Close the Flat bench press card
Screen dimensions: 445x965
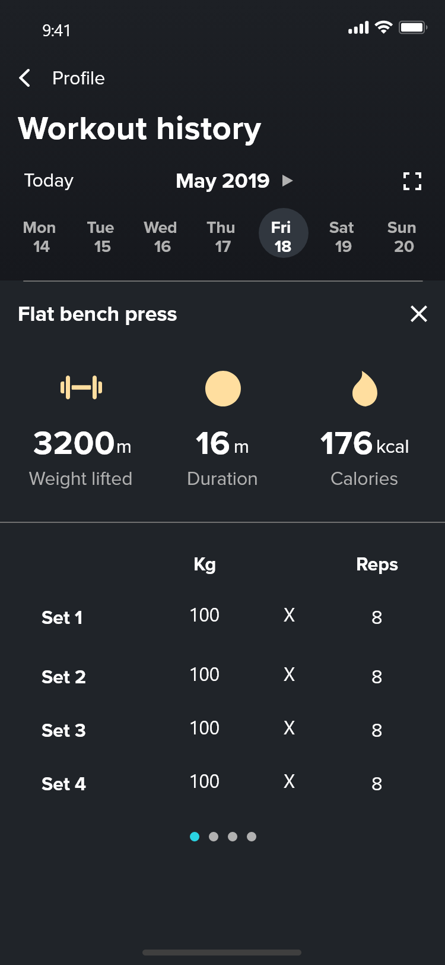(x=419, y=314)
